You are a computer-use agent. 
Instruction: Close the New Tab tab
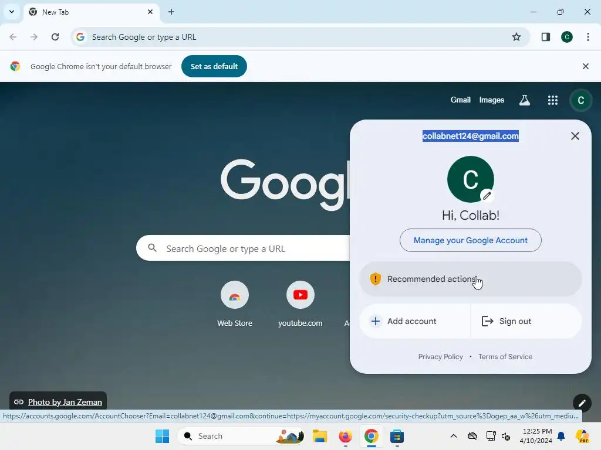coord(150,12)
